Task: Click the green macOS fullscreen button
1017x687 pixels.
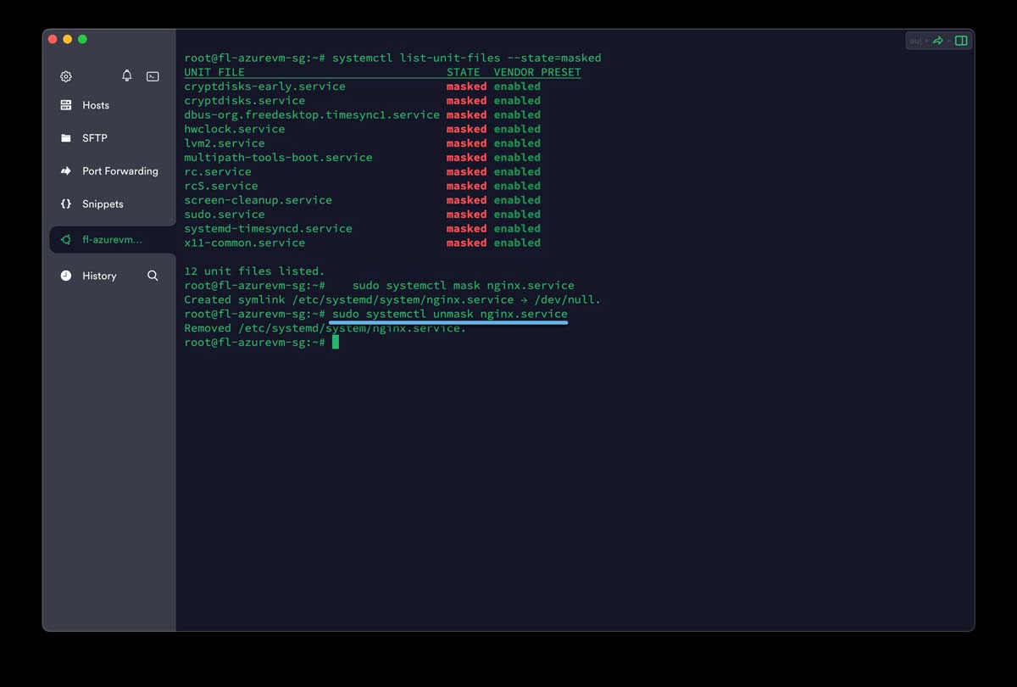Action: coord(82,39)
